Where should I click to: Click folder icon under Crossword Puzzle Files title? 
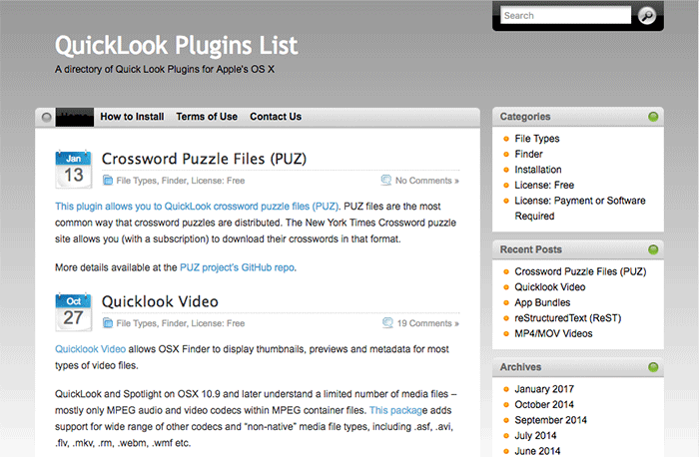tap(108, 181)
